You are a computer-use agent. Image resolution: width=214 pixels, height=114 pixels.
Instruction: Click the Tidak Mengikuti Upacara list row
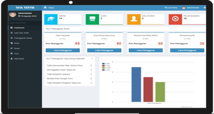pos(69,74)
